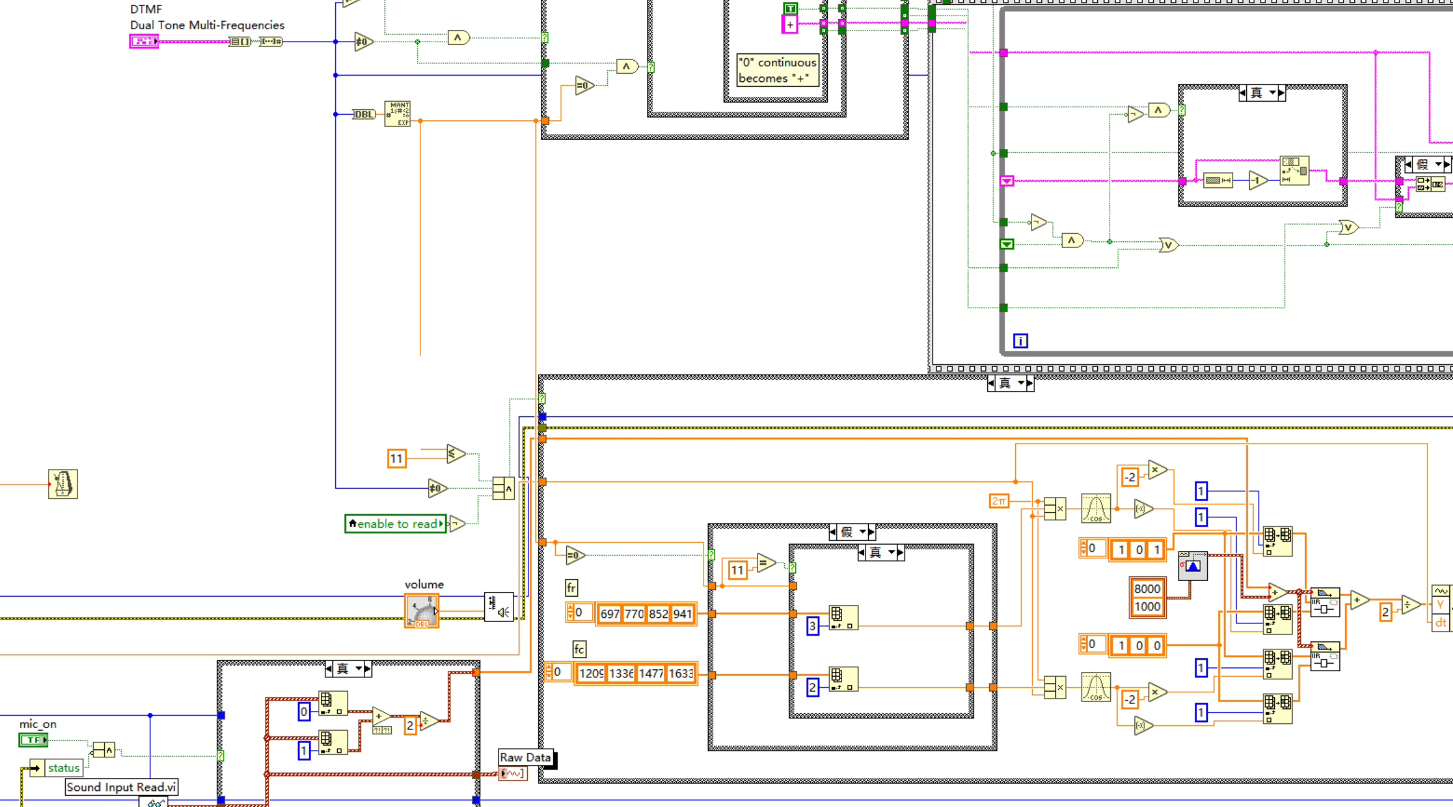
Task: Click the fr array index display
Action: [579, 613]
